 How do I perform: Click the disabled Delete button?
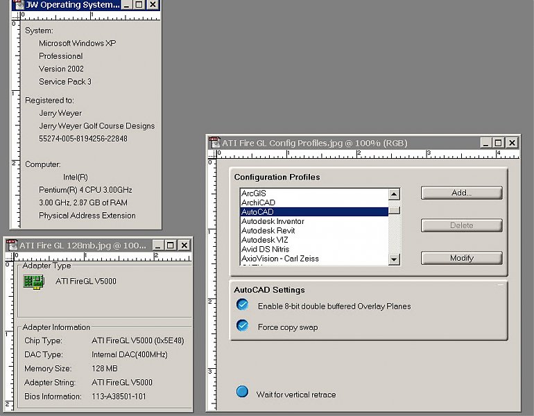461,225
